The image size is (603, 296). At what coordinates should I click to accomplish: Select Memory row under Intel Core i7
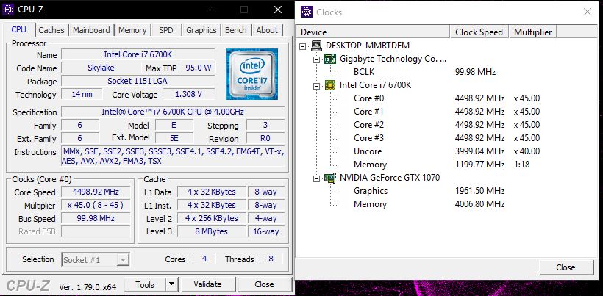[370, 165]
